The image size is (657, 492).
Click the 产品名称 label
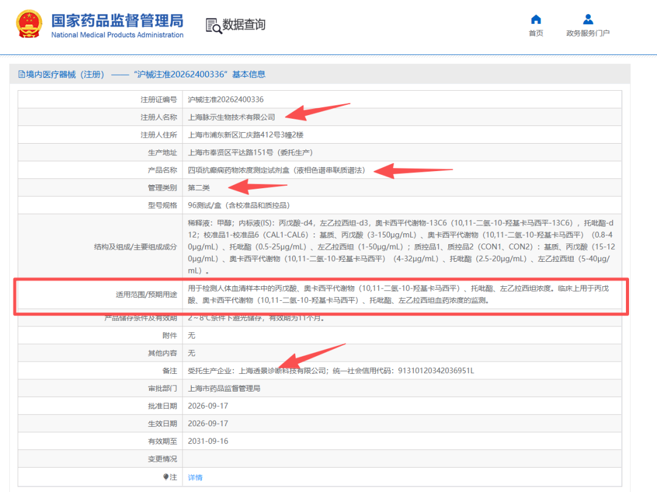coord(162,170)
